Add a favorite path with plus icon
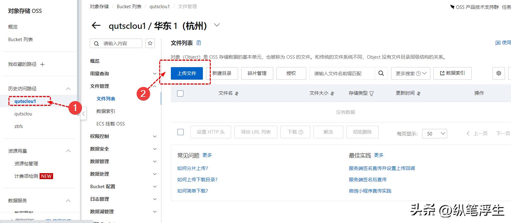Screen dimensions: 511x223 [x=42, y=64]
